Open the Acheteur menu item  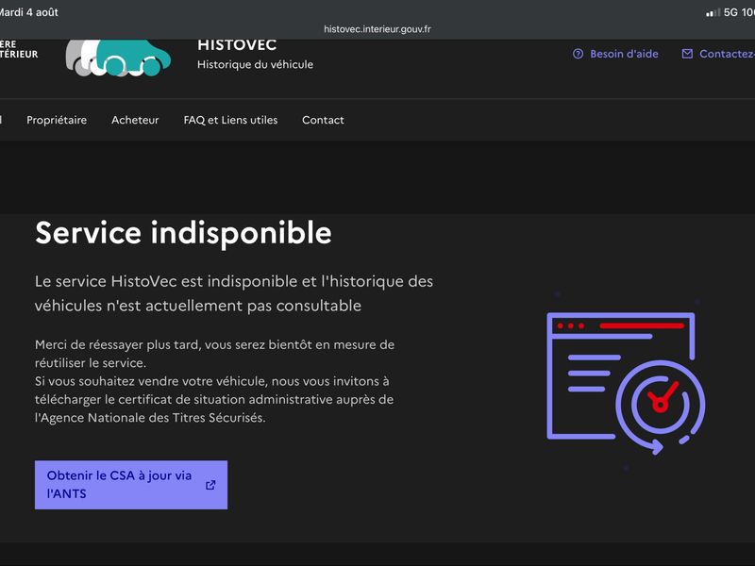(135, 120)
